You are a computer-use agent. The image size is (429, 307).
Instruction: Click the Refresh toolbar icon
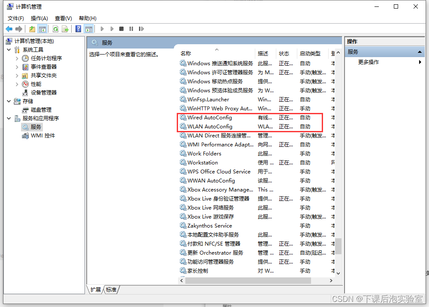coord(55,29)
